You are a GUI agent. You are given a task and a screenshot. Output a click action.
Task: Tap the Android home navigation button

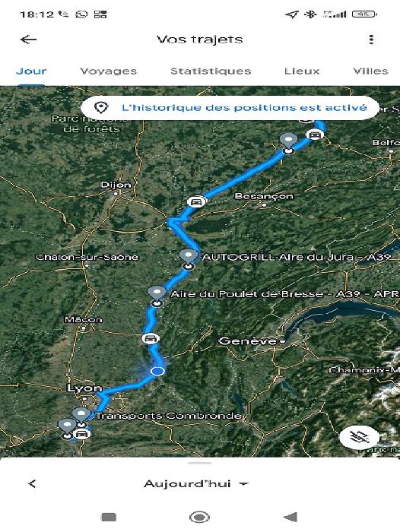tap(199, 517)
